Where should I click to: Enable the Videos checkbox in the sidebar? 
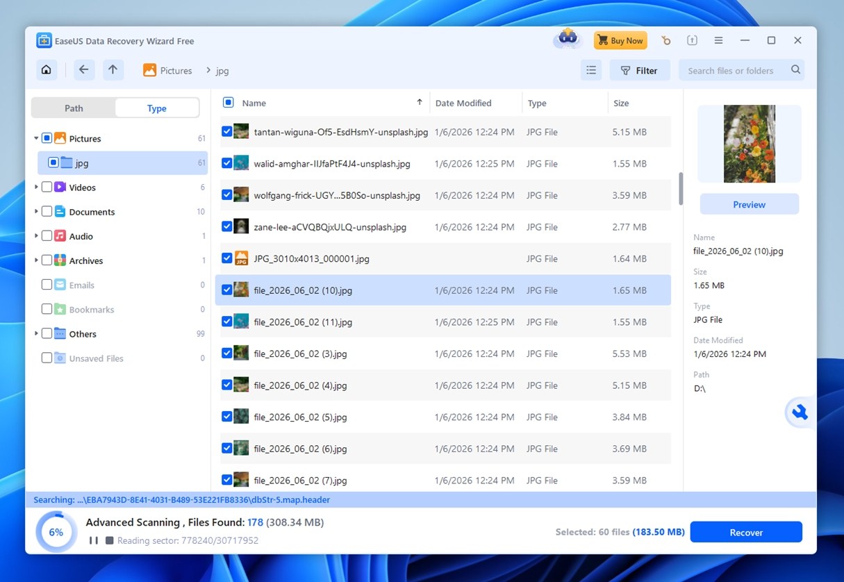tap(47, 187)
